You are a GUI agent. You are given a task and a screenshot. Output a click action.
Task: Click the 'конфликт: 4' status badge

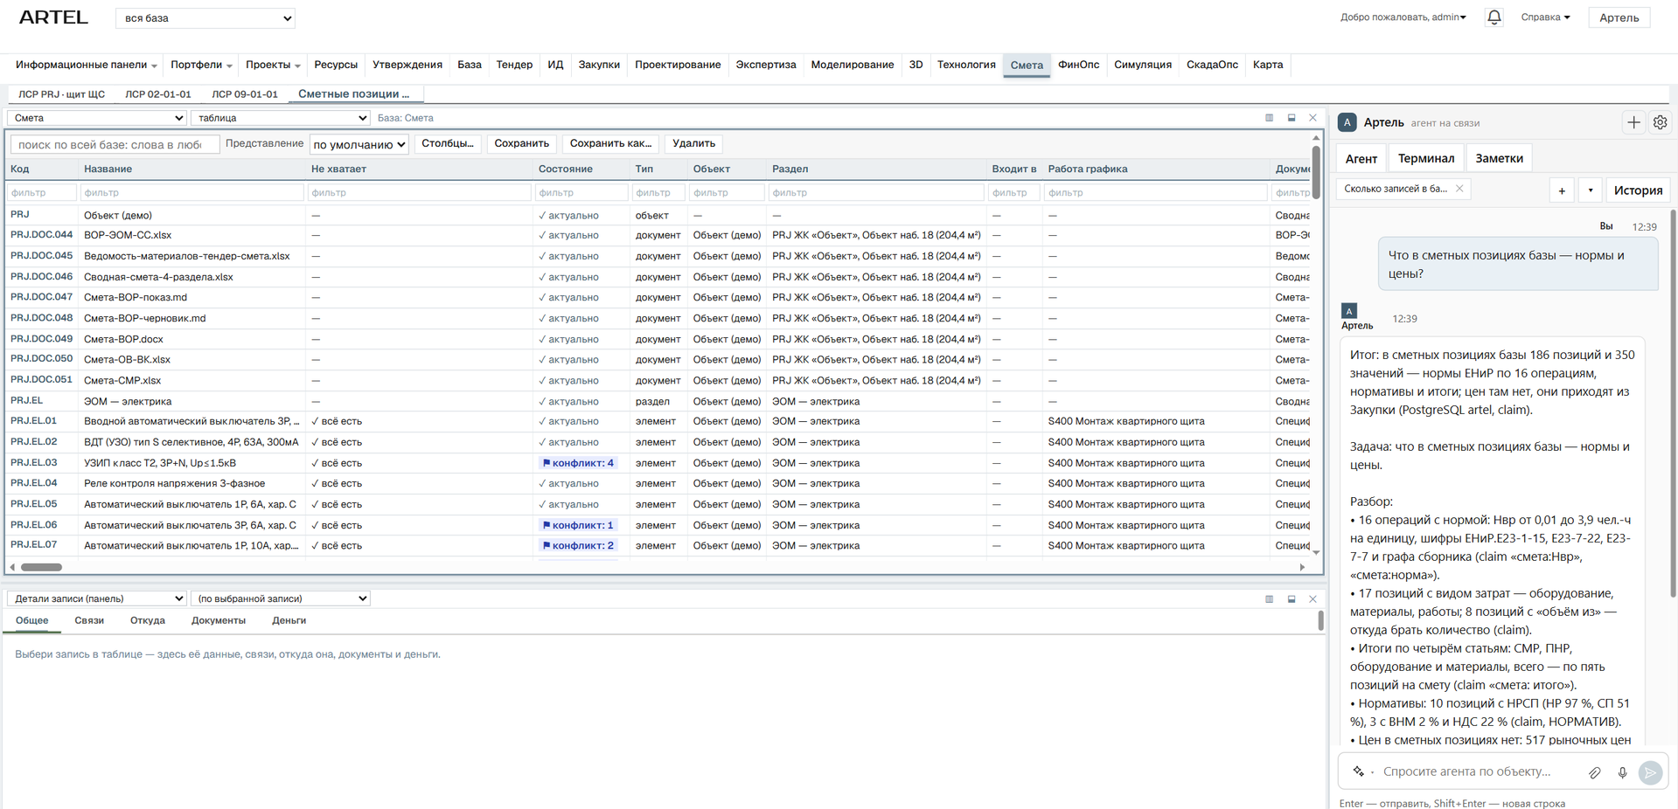point(578,463)
